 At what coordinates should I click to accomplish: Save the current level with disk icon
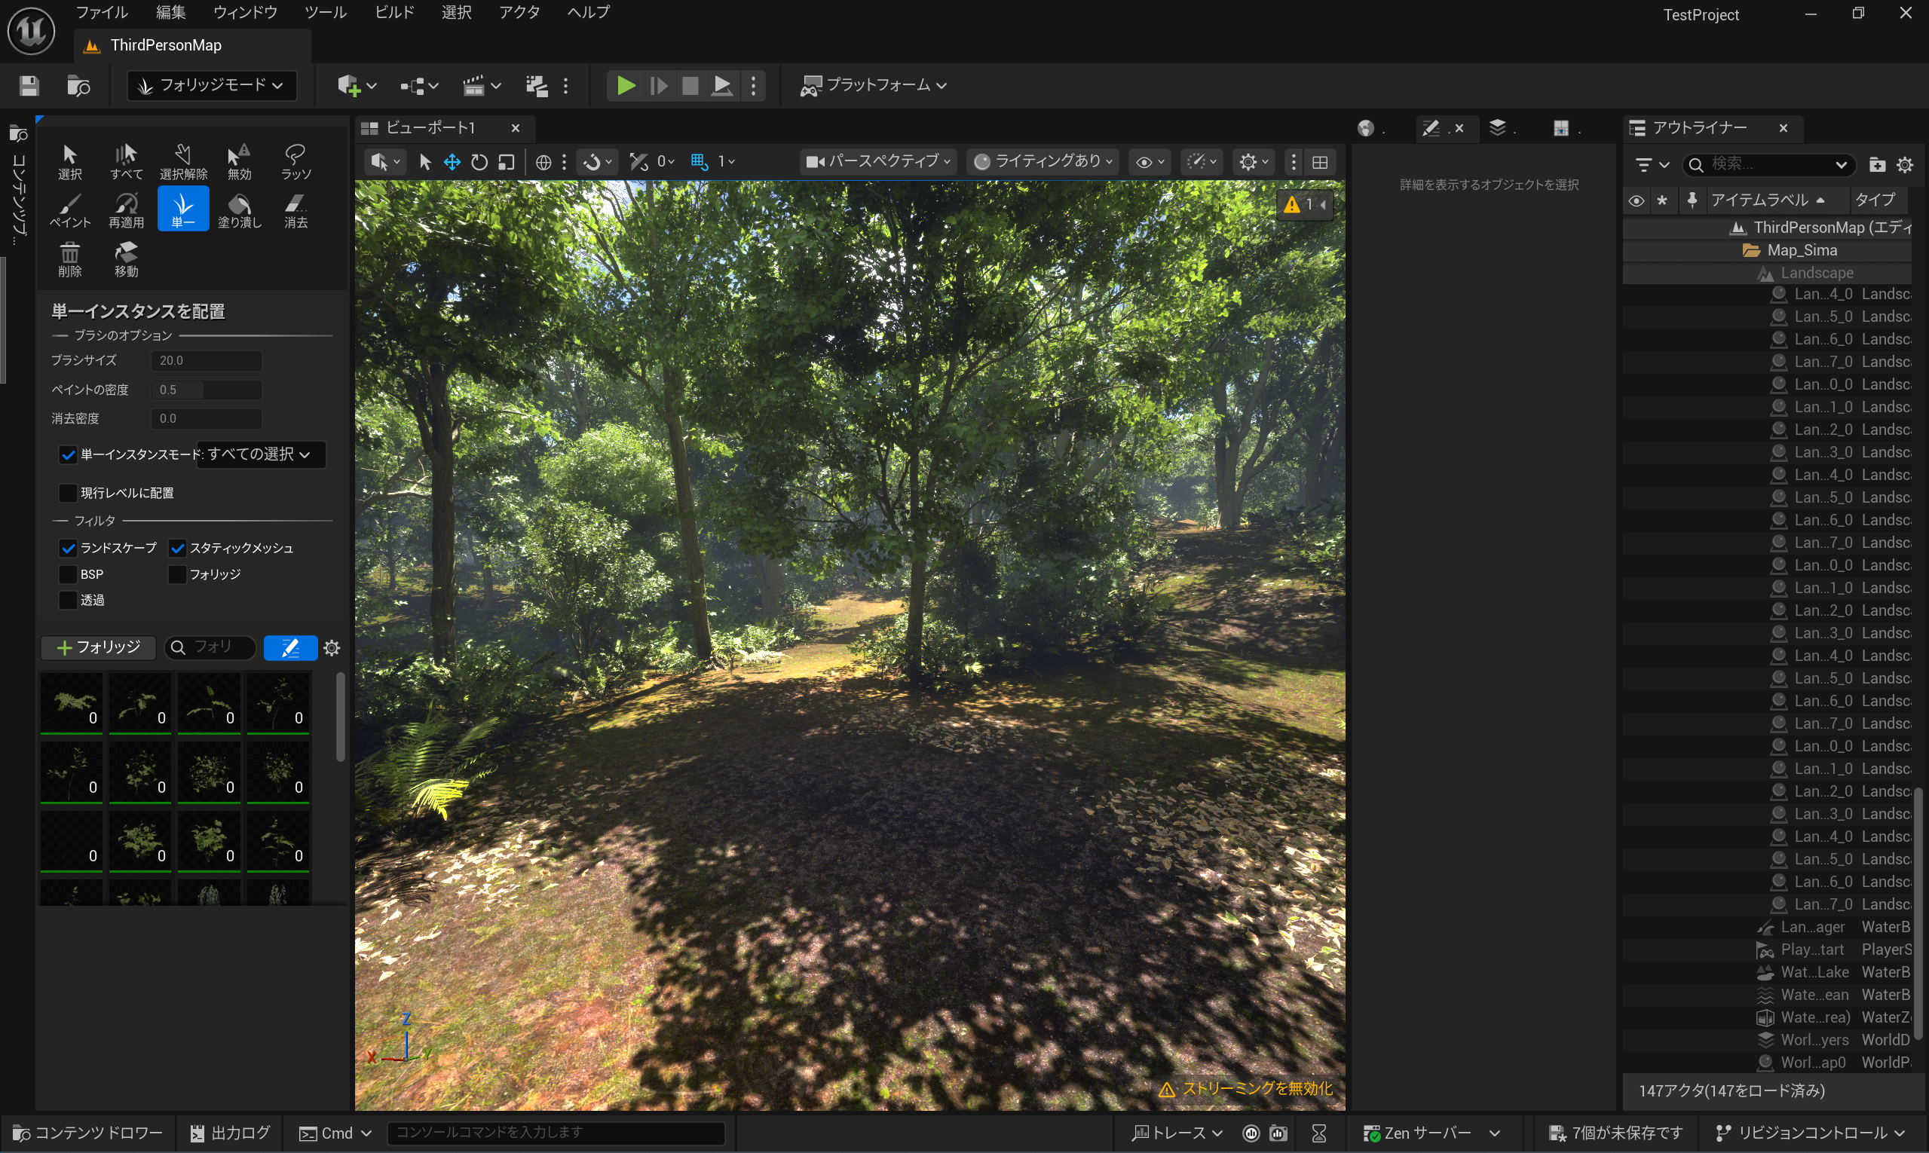point(29,85)
